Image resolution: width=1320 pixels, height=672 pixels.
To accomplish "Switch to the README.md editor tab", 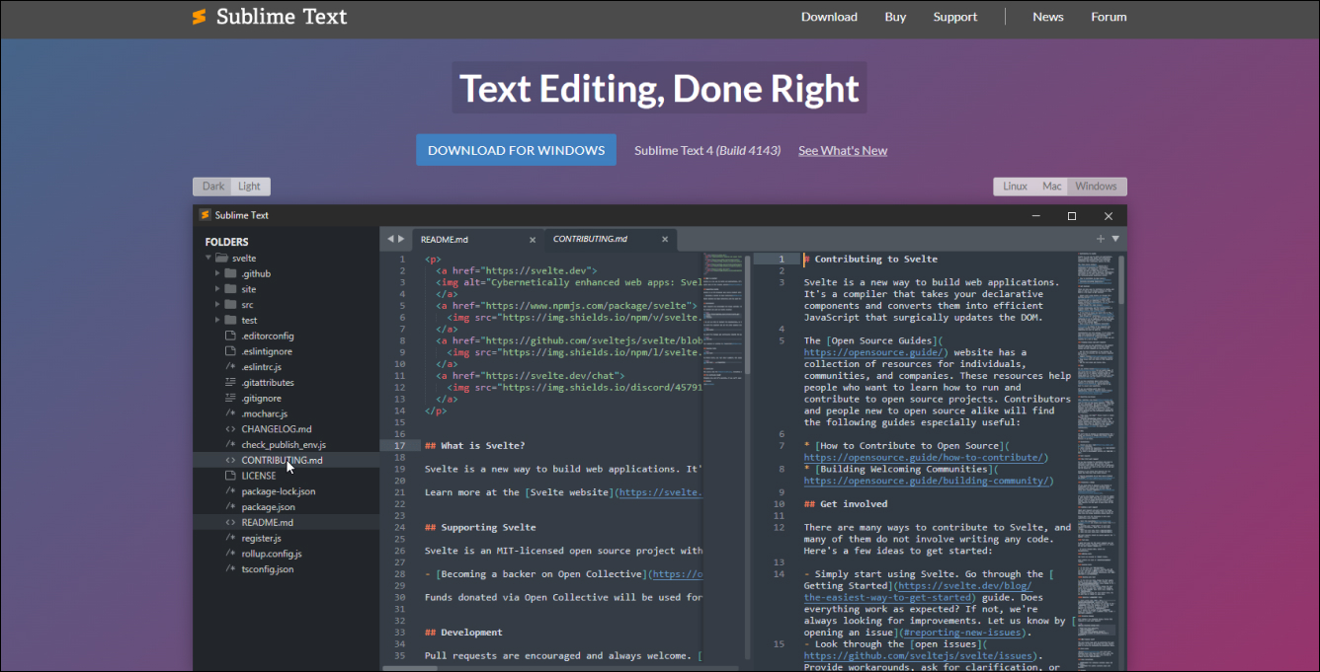I will click(476, 239).
